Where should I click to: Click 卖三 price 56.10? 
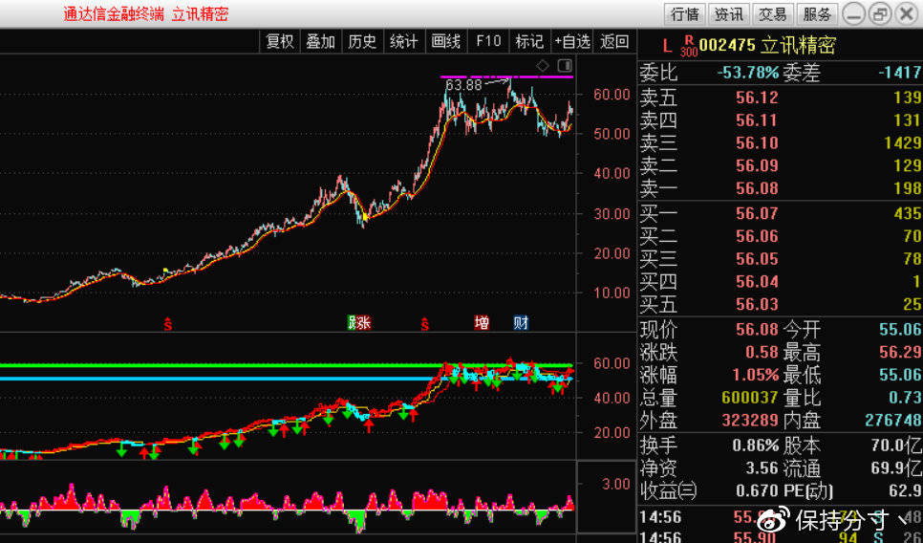pyautogui.click(x=757, y=143)
